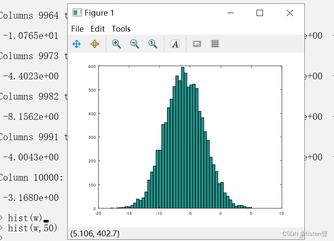Click the Column 10000: heading in terminal
This screenshot has height=241, width=334.
[x=31, y=177]
